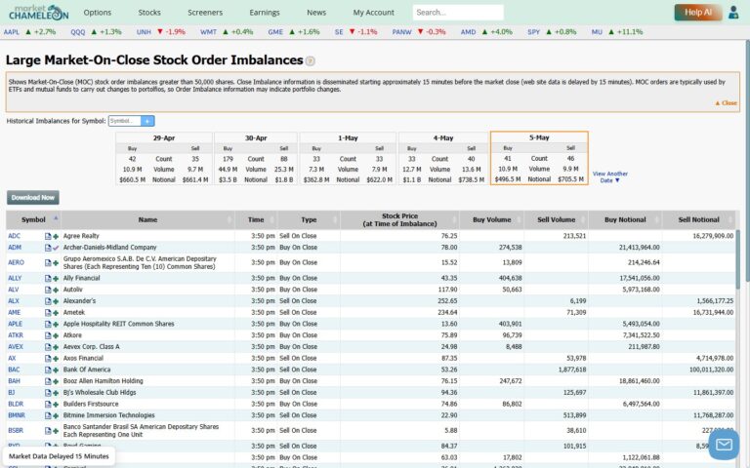Open the Screeners menu
This screenshot has width=750, height=468.
[205, 13]
